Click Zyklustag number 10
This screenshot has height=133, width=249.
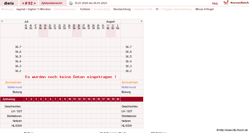(x=70, y=99)
